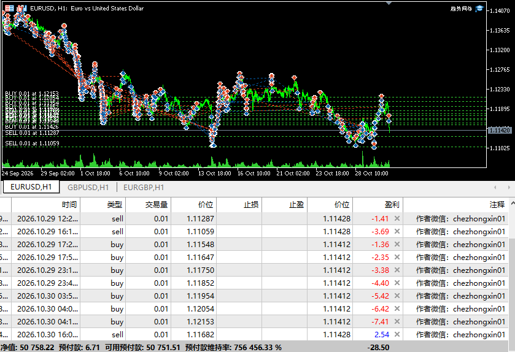Image resolution: width=515 pixels, height=352 pixels.
Task: Click the chart title EURUSD, H1 text
Action: 87,8
